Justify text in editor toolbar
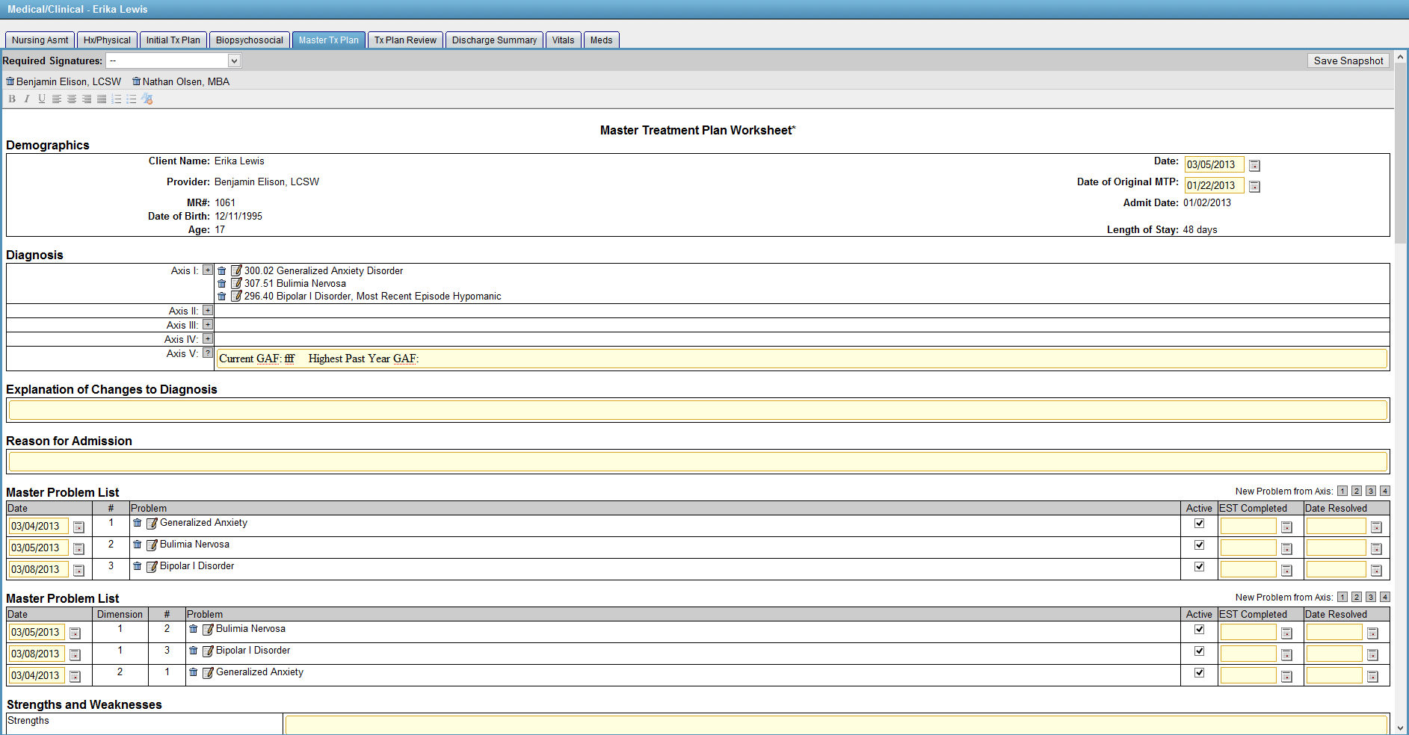This screenshot has height=735, width=1409. 102,99
